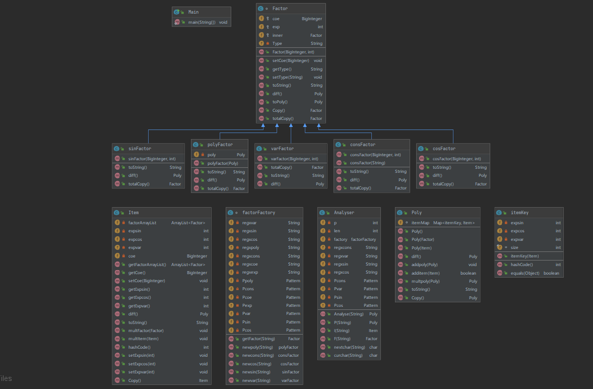
Task: Click the varFactor class icon
Action: 259,149
